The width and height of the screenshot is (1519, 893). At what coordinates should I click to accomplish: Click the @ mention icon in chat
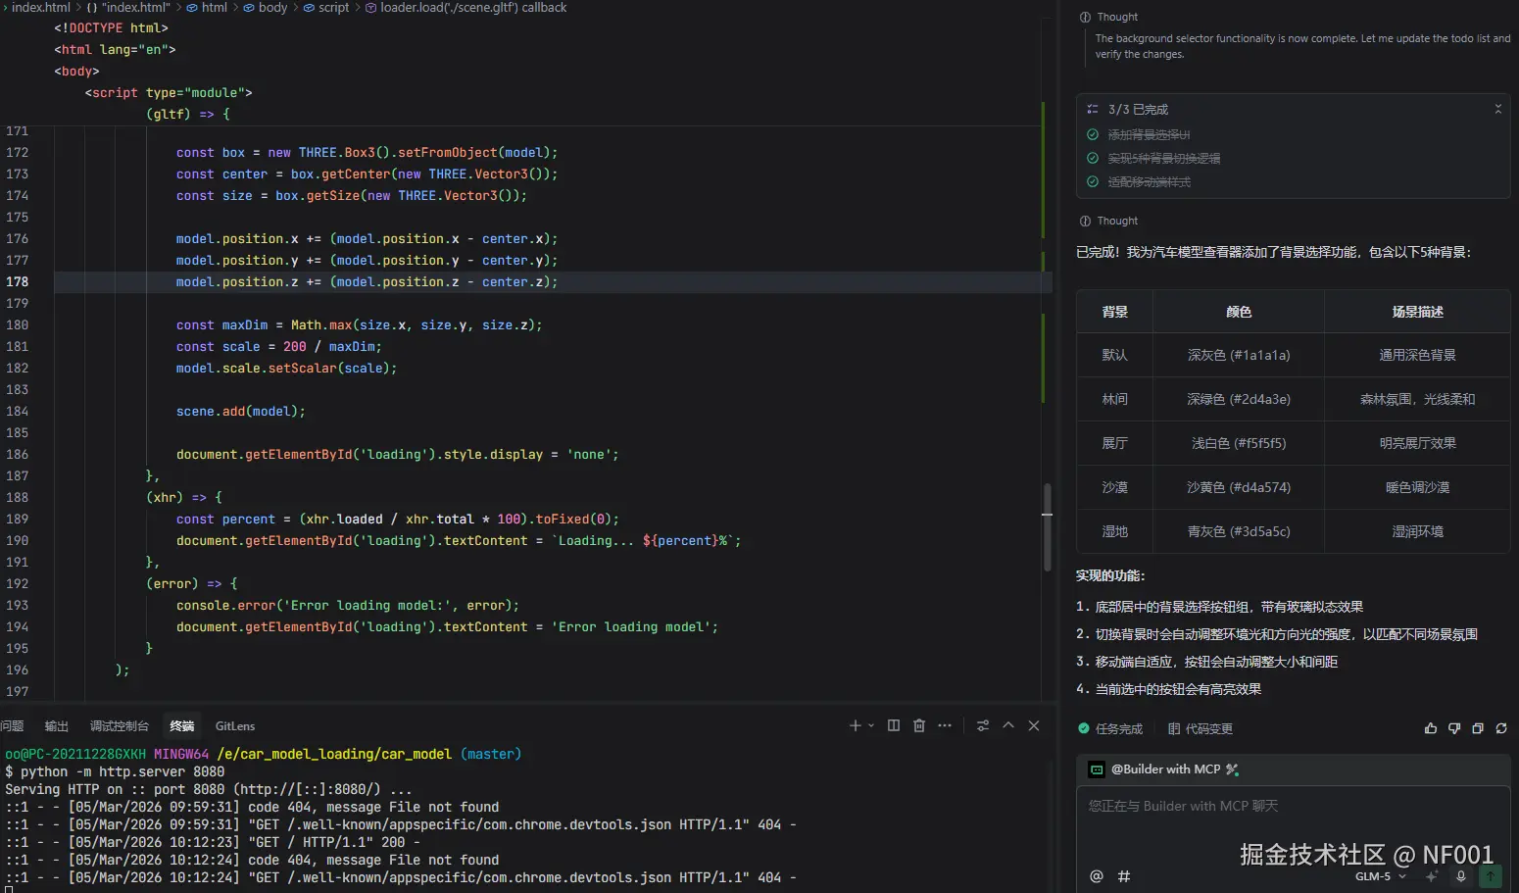(1096, 876)
